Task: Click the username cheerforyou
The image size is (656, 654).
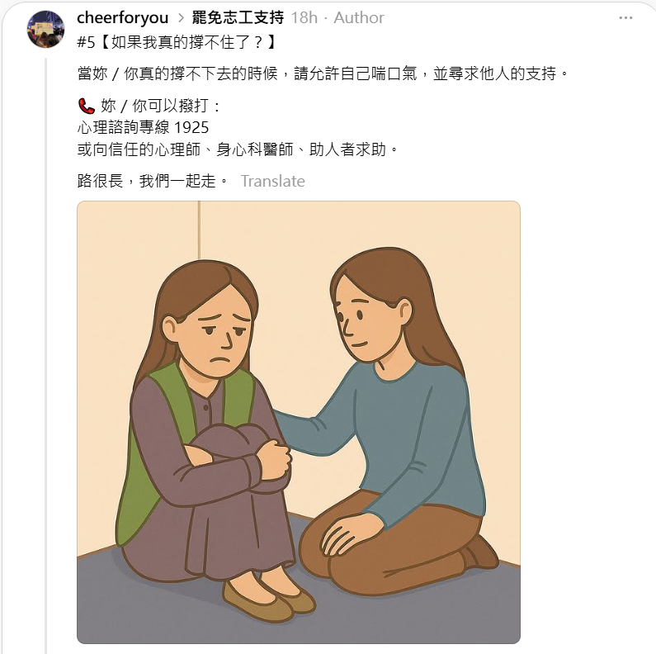Action: tap(123, 18)
